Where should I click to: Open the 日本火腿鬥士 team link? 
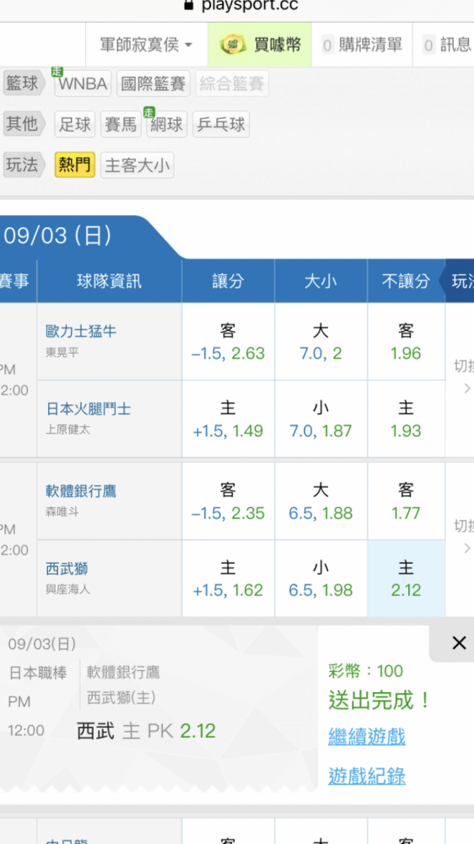tap(89, 409)
